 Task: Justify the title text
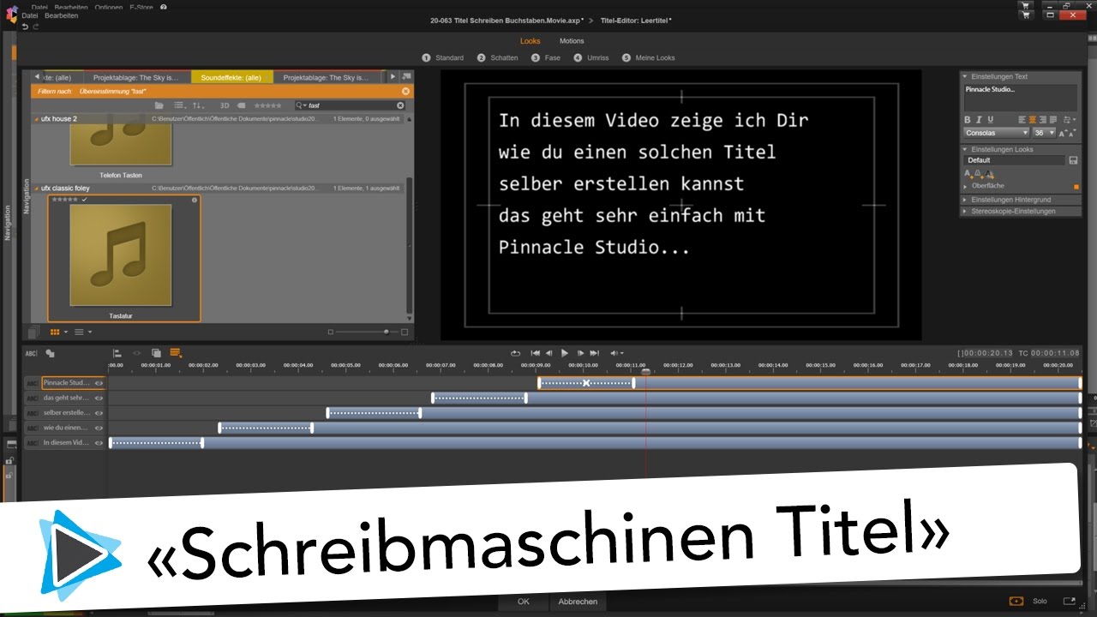coord(1053,119)
